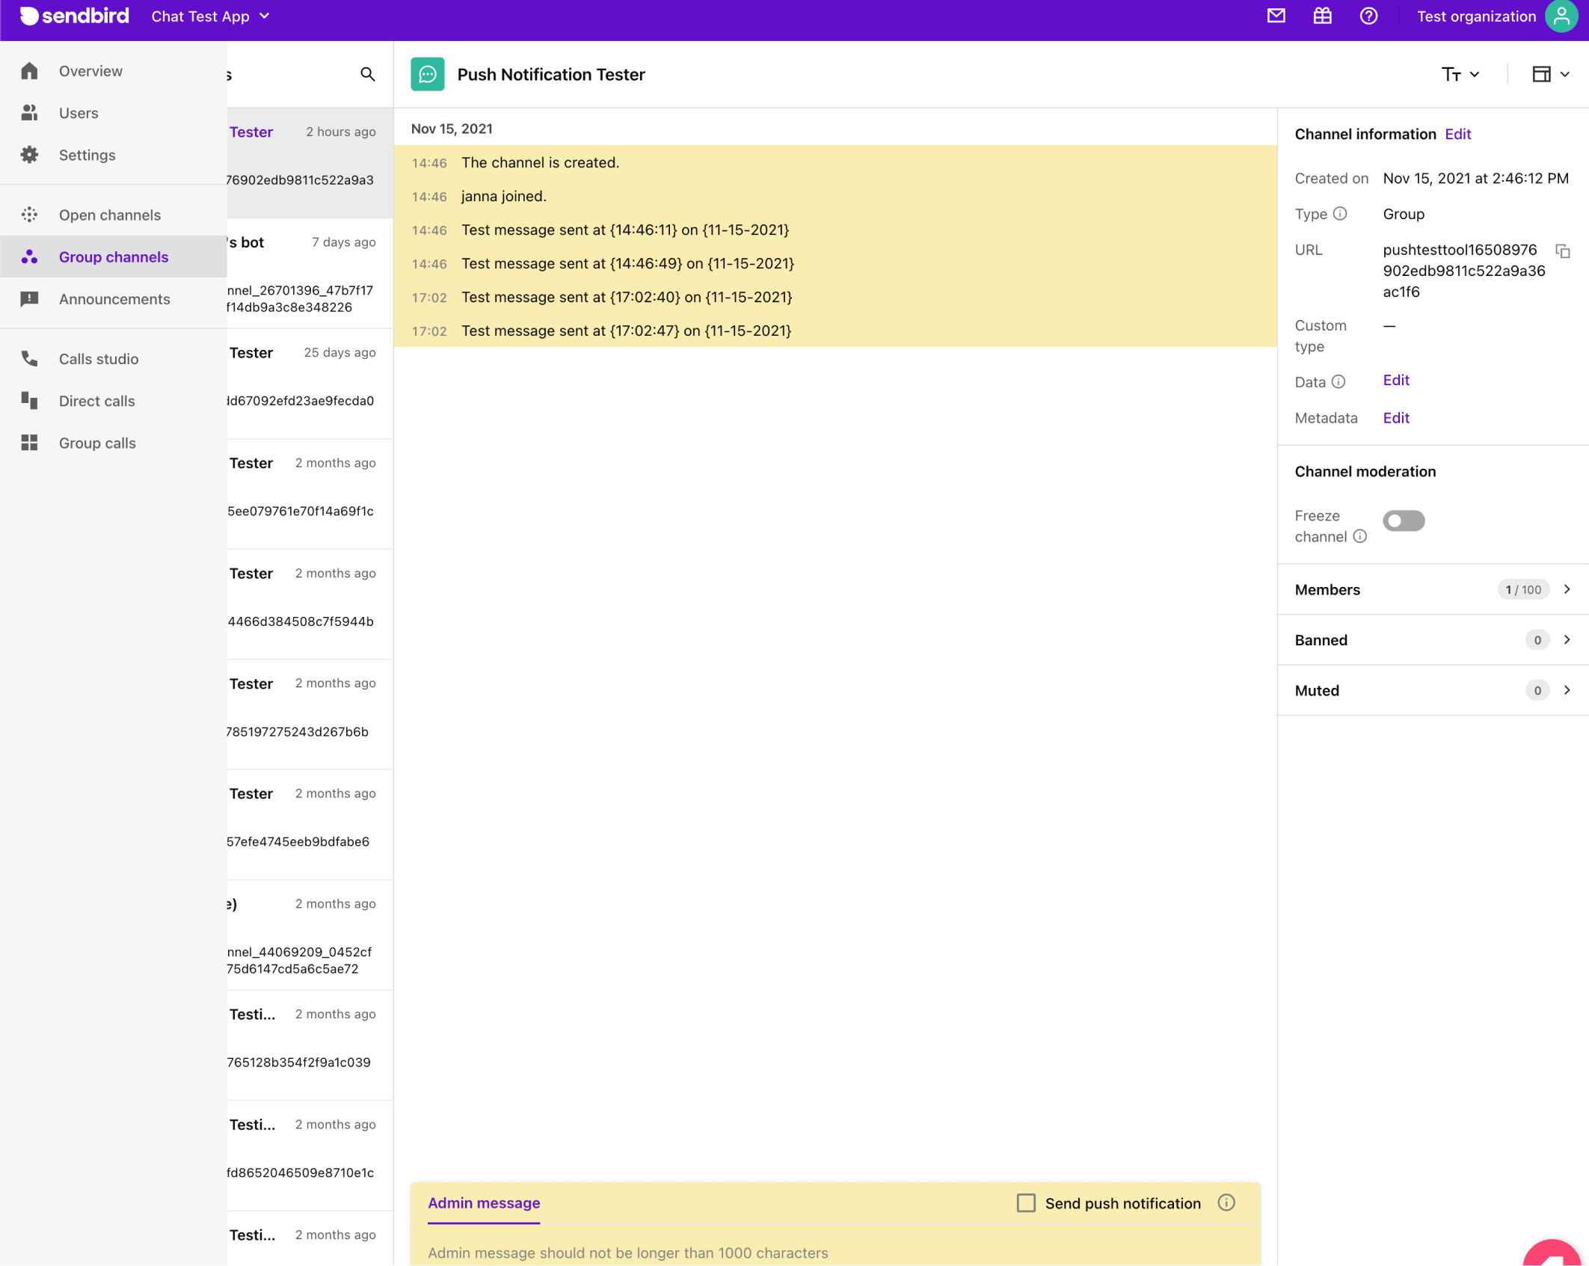Search channels with magnifier icon

(367, 74)
